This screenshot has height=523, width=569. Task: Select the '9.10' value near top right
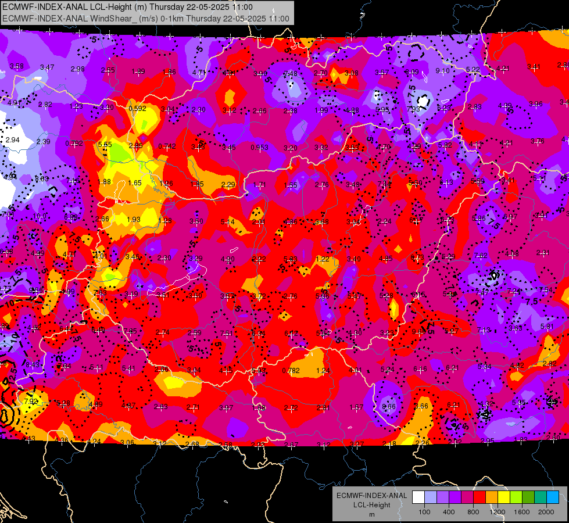pyautogui.click(x=442, y=71)
